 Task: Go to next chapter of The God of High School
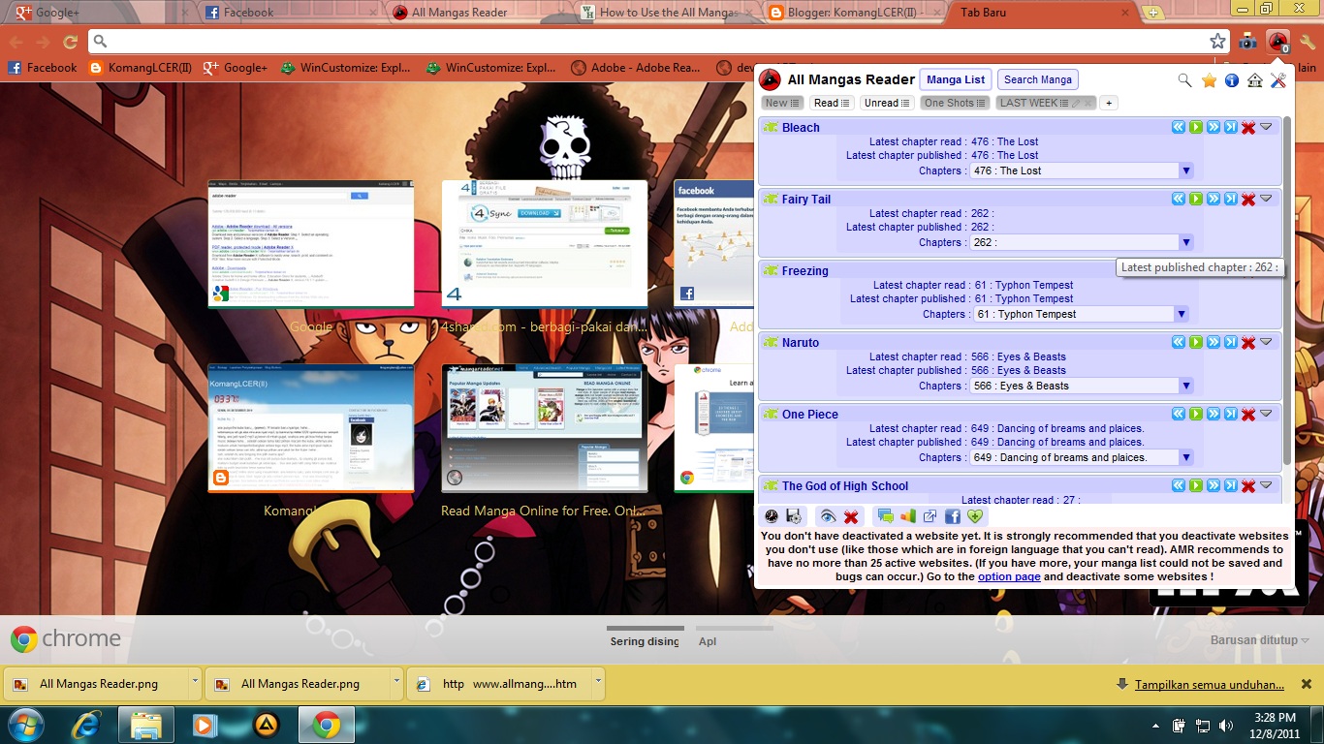tap(1214, 485)
